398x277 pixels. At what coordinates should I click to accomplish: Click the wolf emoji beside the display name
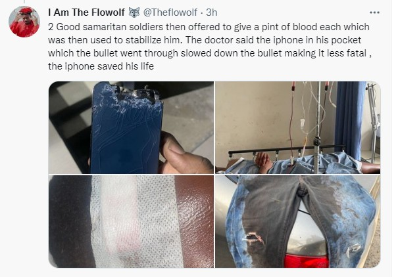pyautogui.click(x=134, y=12)
